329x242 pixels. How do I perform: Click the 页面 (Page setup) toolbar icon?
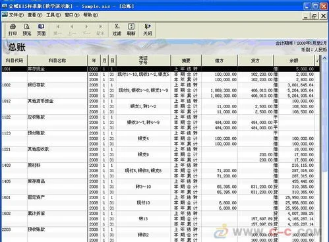[41, 30]
